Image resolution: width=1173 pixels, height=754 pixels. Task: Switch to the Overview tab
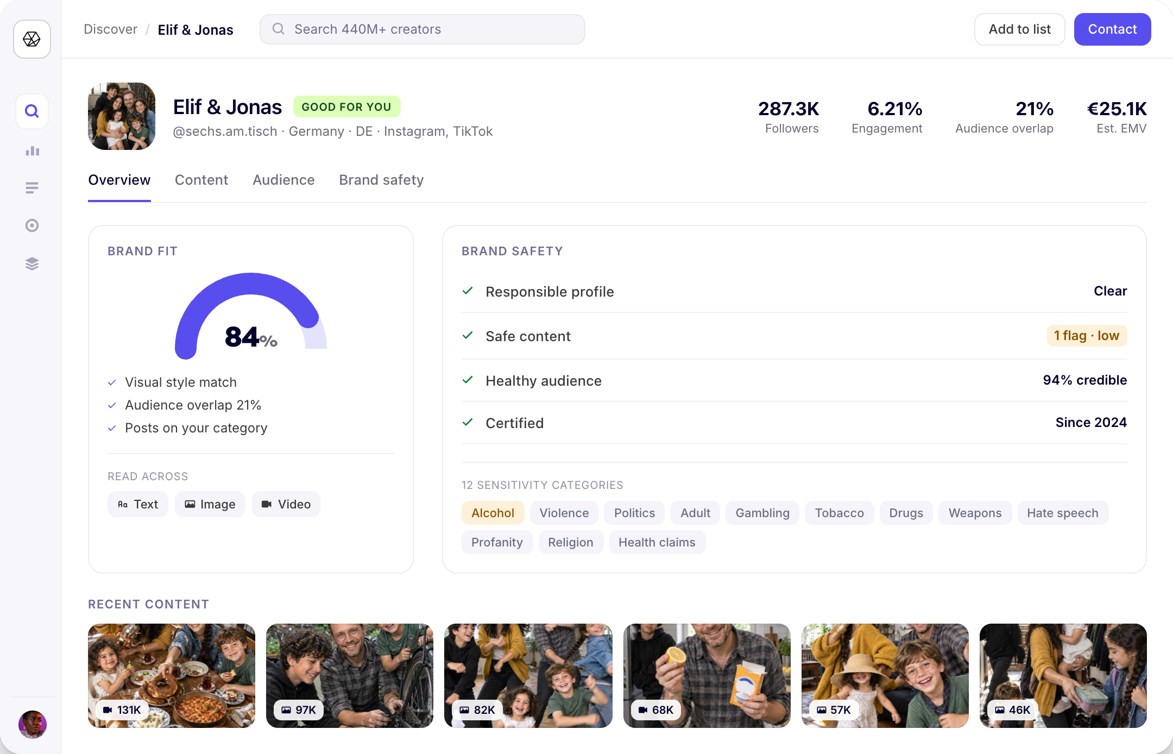pyautogui.click(x=119, y=180)
